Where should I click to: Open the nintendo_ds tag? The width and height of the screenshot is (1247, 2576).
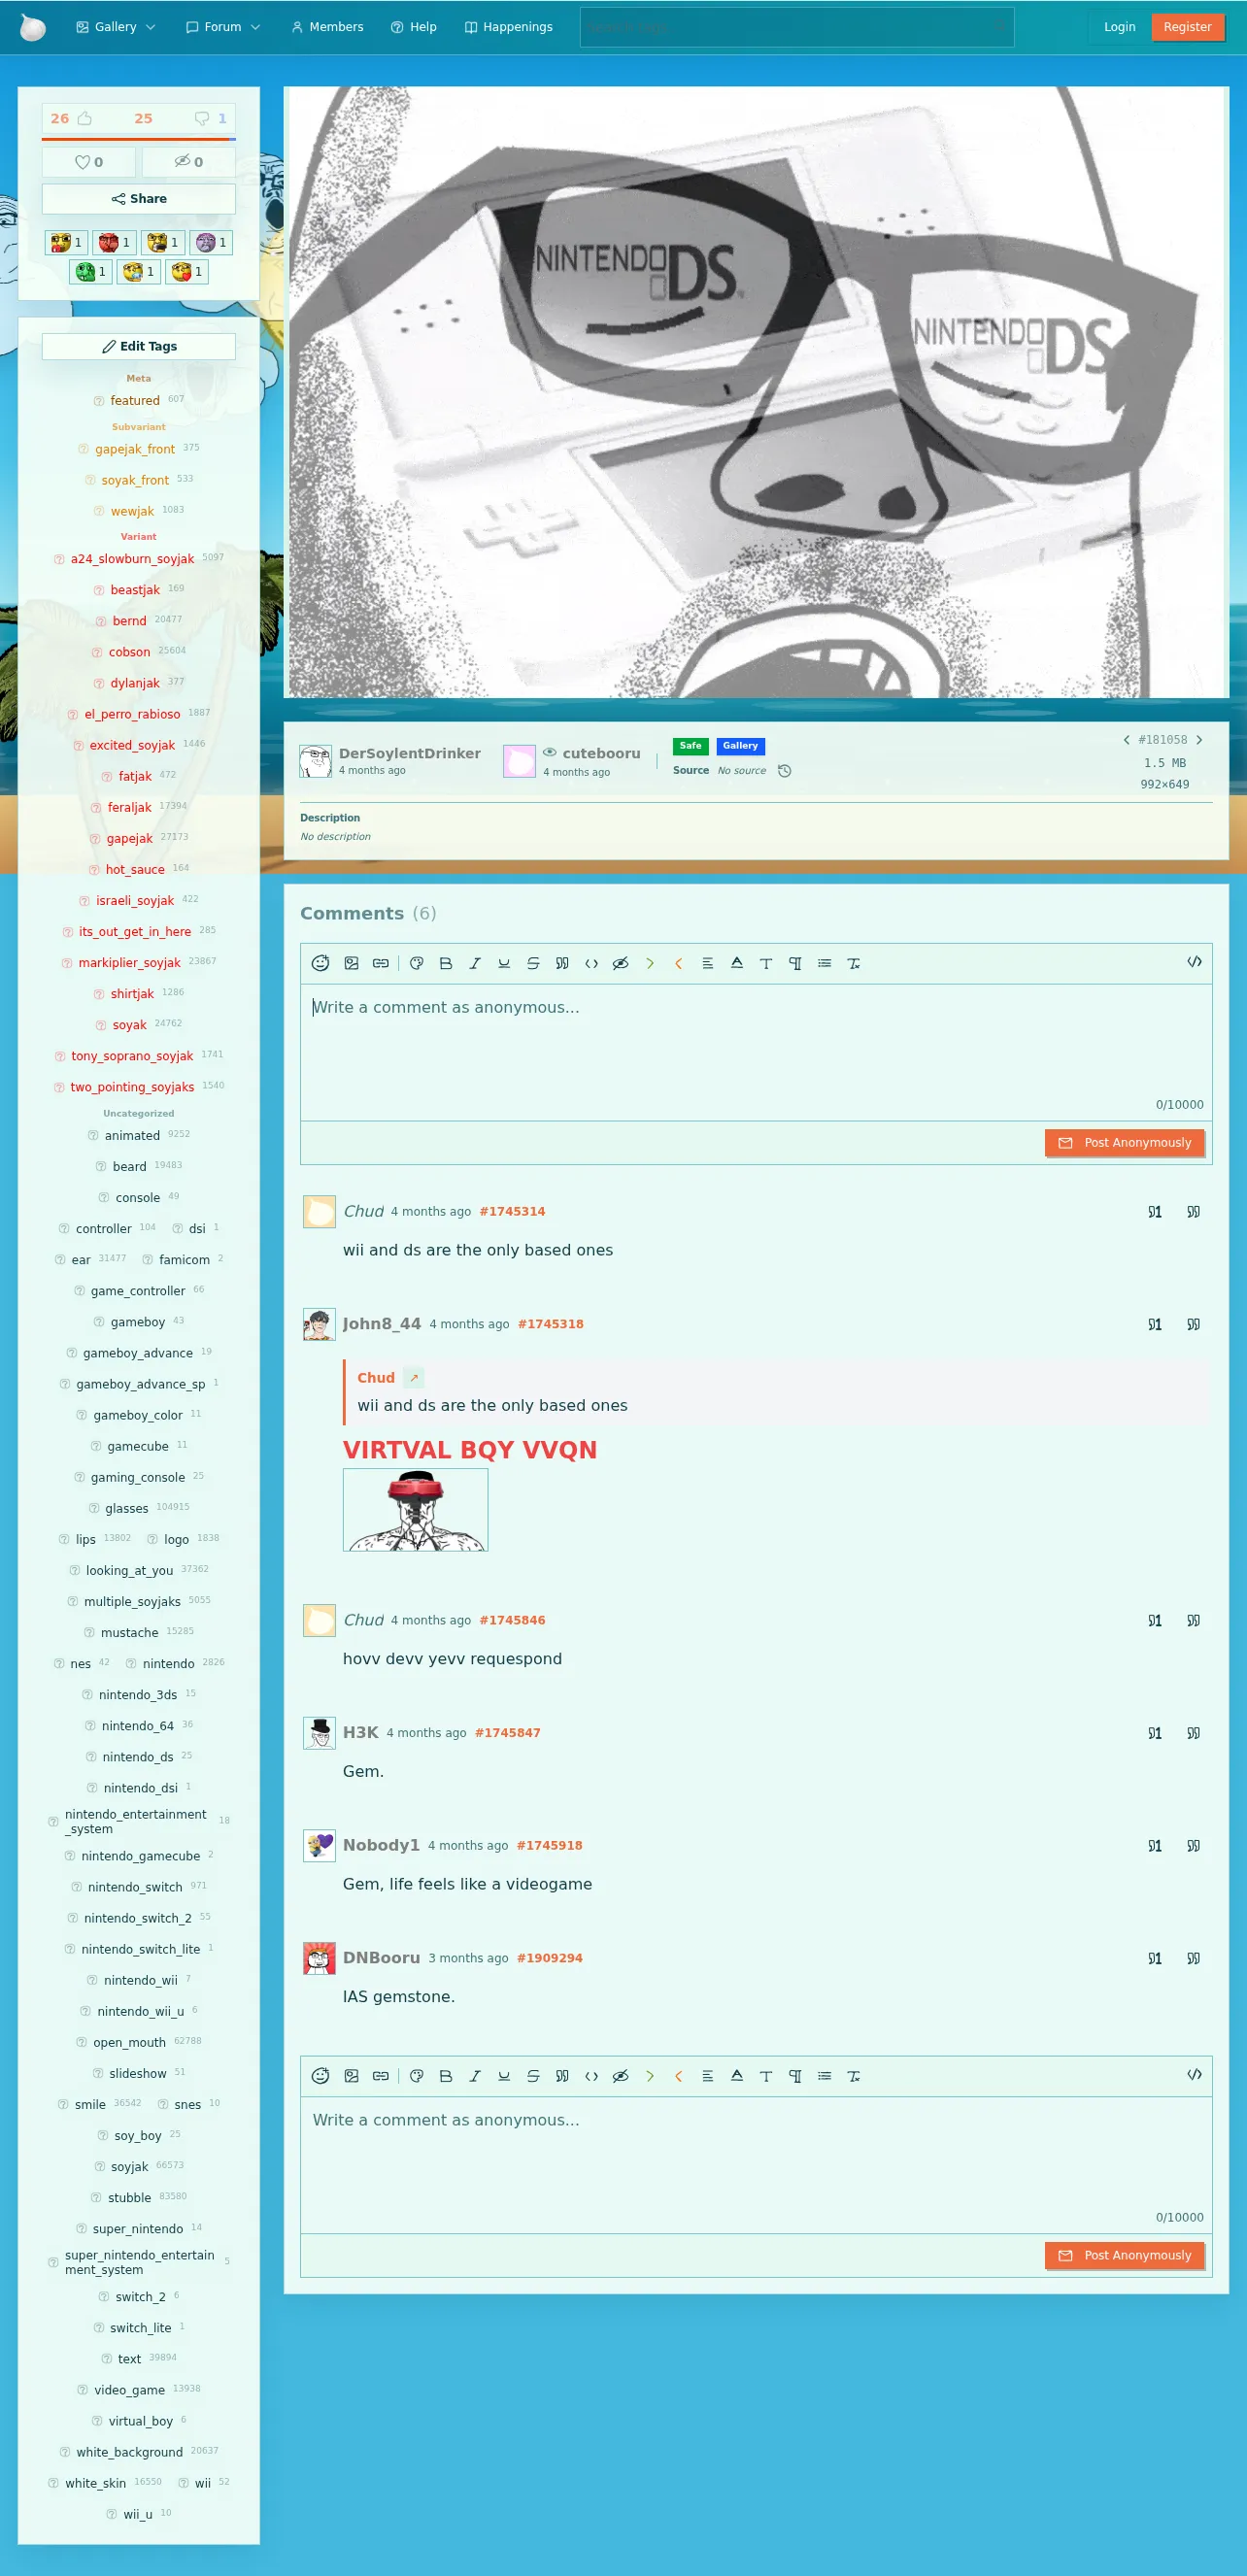(x=138, y=1757)
